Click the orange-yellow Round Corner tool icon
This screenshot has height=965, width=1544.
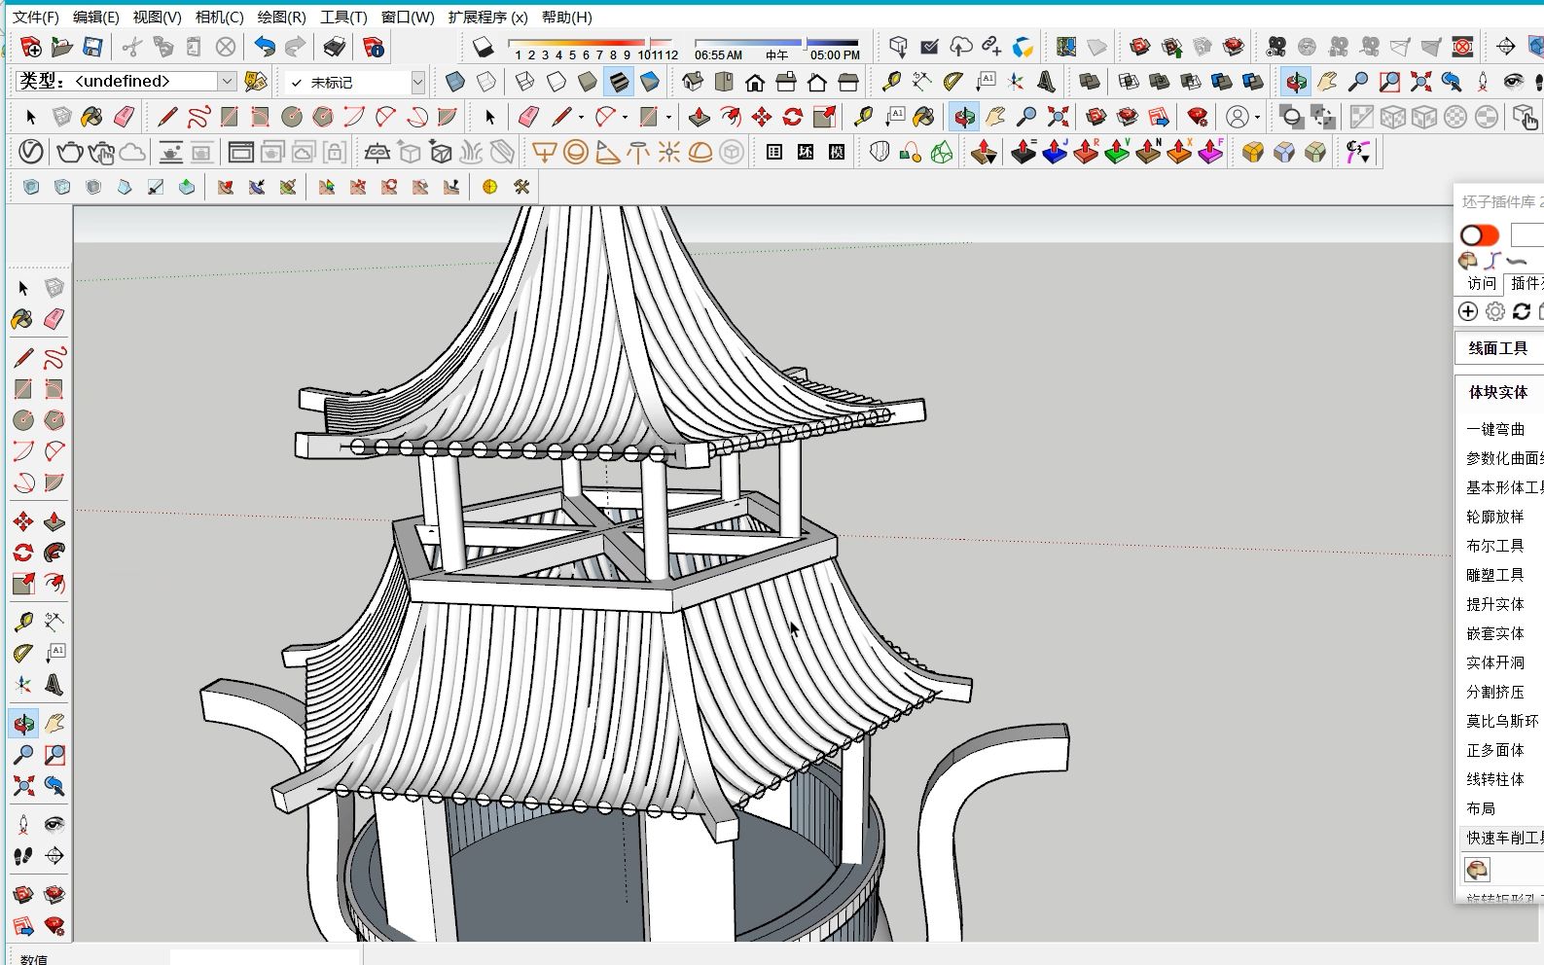click(1253, 152)
